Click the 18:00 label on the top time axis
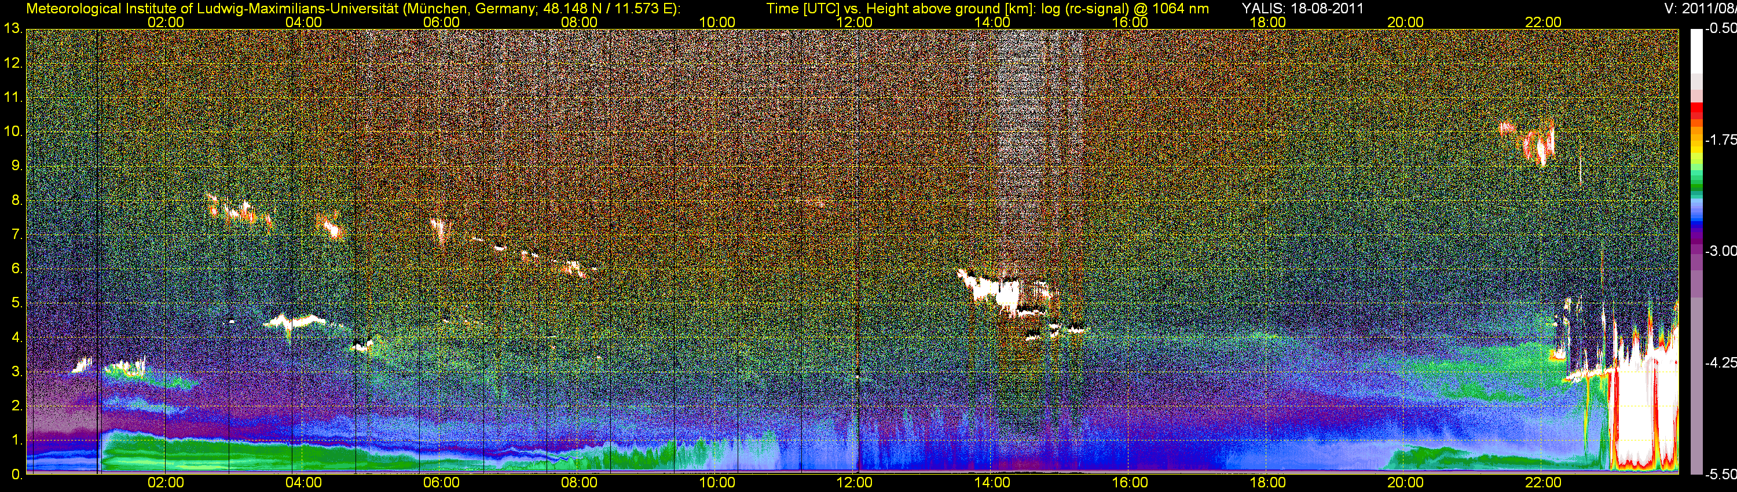 pos(1267,22)
